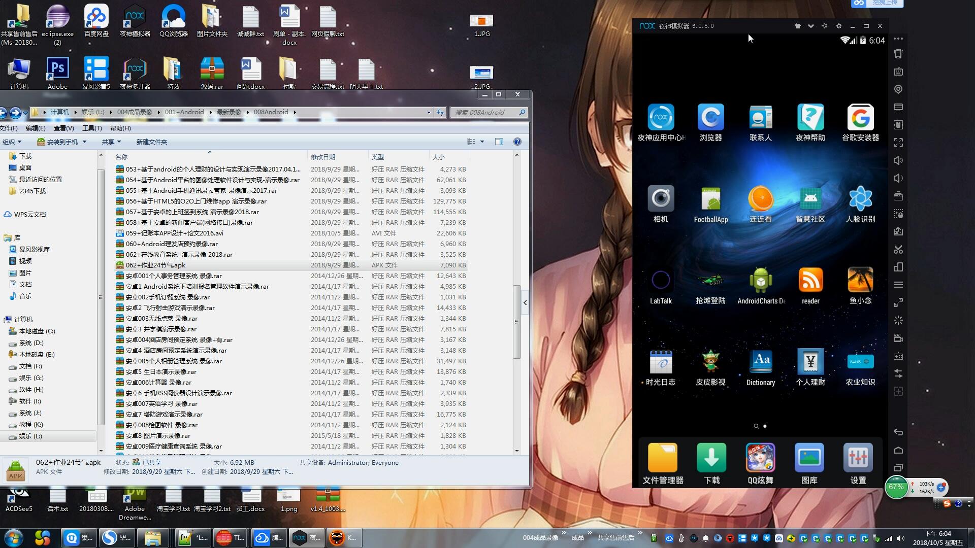Open the Nox title bar settings gear

(x=839, y=26)
